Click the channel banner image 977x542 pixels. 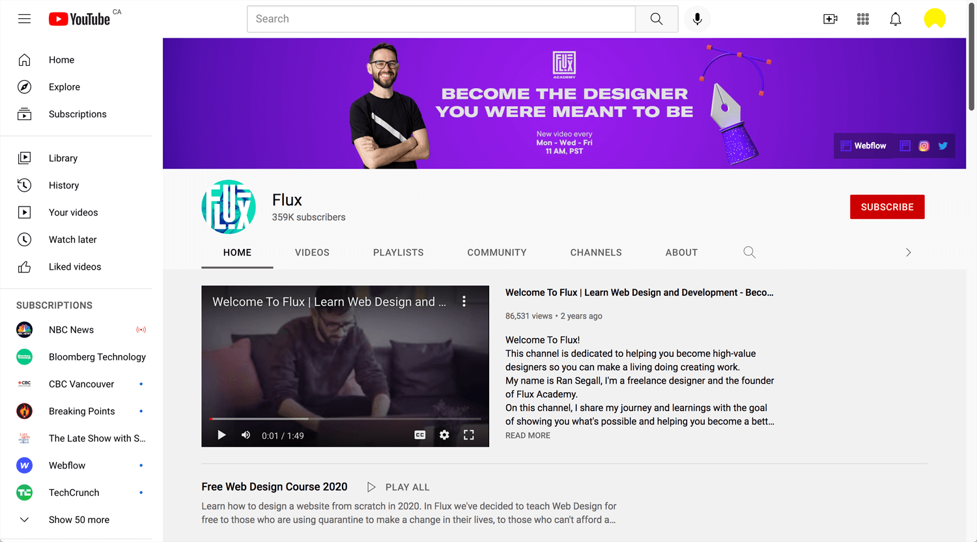[x=564, y=104]
